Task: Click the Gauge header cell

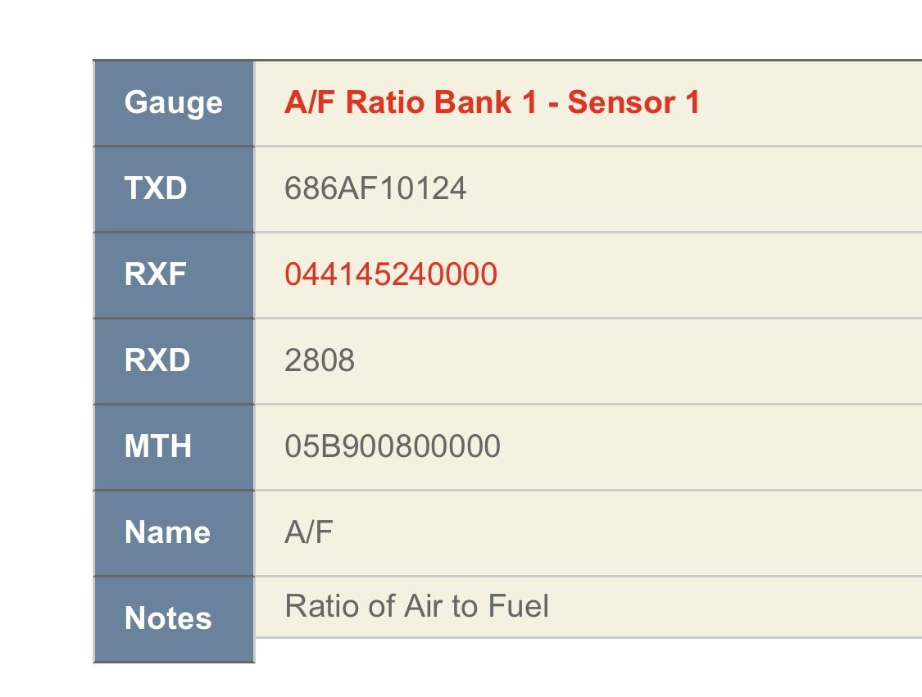Action: click(174, 103)
